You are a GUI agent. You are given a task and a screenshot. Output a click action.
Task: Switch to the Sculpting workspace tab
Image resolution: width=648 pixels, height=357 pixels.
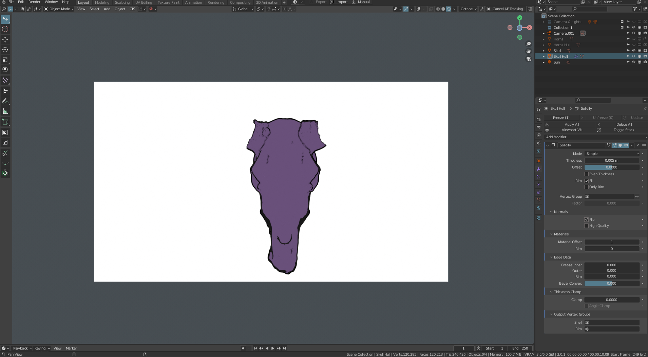click(122, 2)
